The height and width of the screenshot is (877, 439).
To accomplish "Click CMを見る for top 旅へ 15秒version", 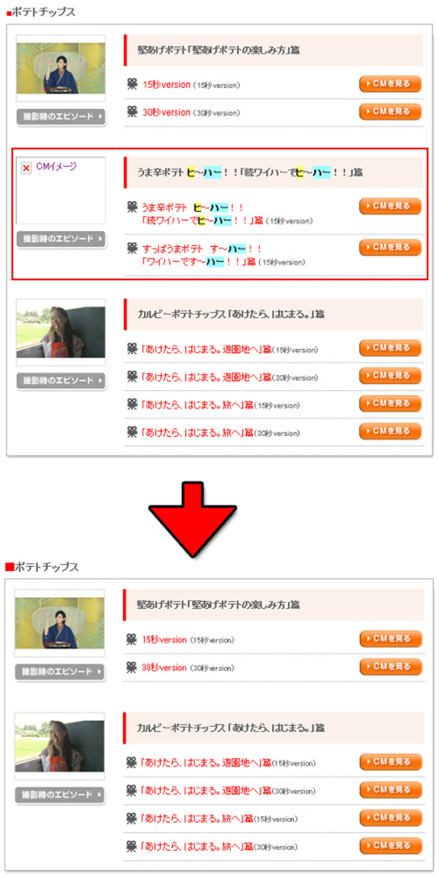I will (390, 404).
